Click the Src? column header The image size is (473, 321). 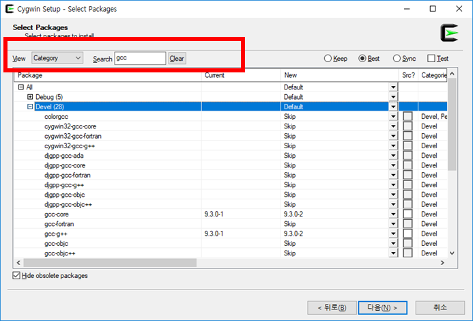[408, 75]
